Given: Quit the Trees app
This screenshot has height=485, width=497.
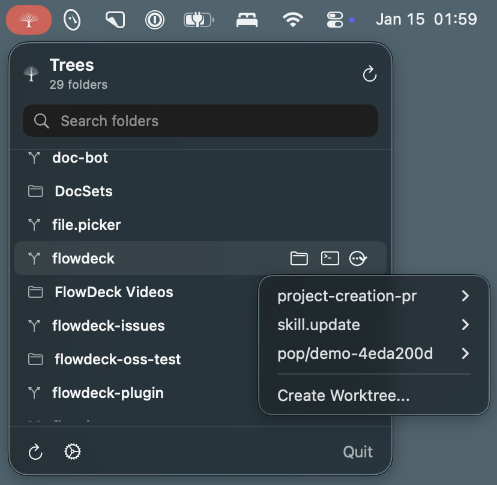Looking at the screenshot, I should point(358,451).
